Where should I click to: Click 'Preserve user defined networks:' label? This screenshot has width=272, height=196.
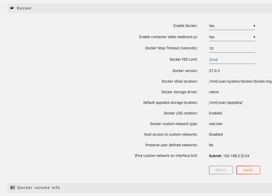tap(171, 145)
